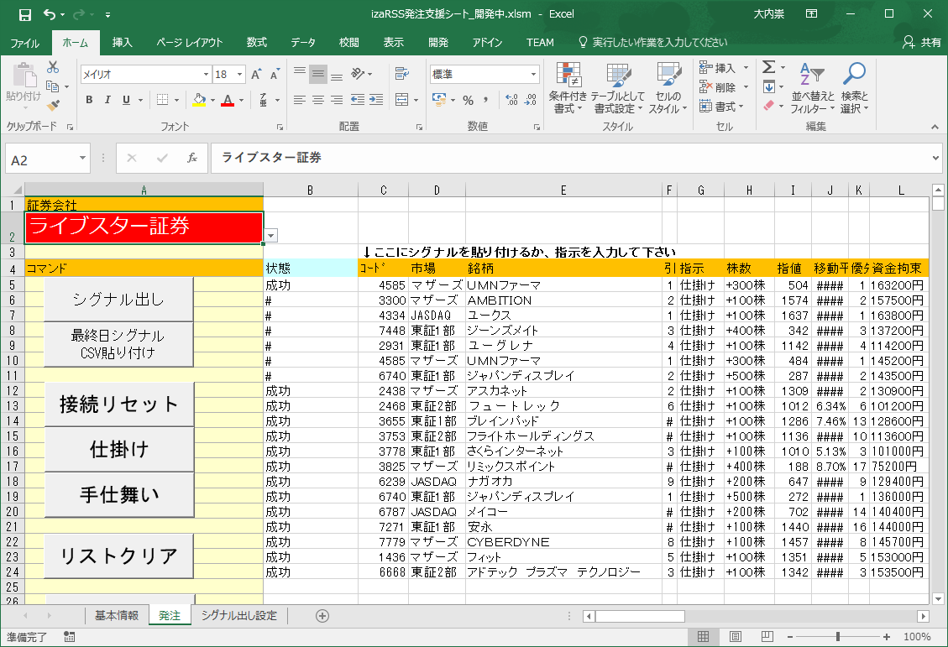
Task: Open Find and Select (検索と選択)
Action: (854, 87)
